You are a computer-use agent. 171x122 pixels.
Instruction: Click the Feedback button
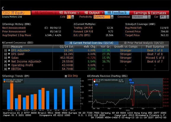pos(117,13)
